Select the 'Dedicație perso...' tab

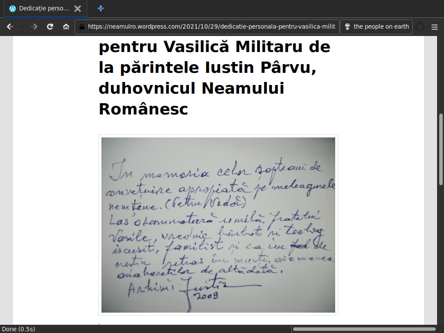click(x=43, y=8)
